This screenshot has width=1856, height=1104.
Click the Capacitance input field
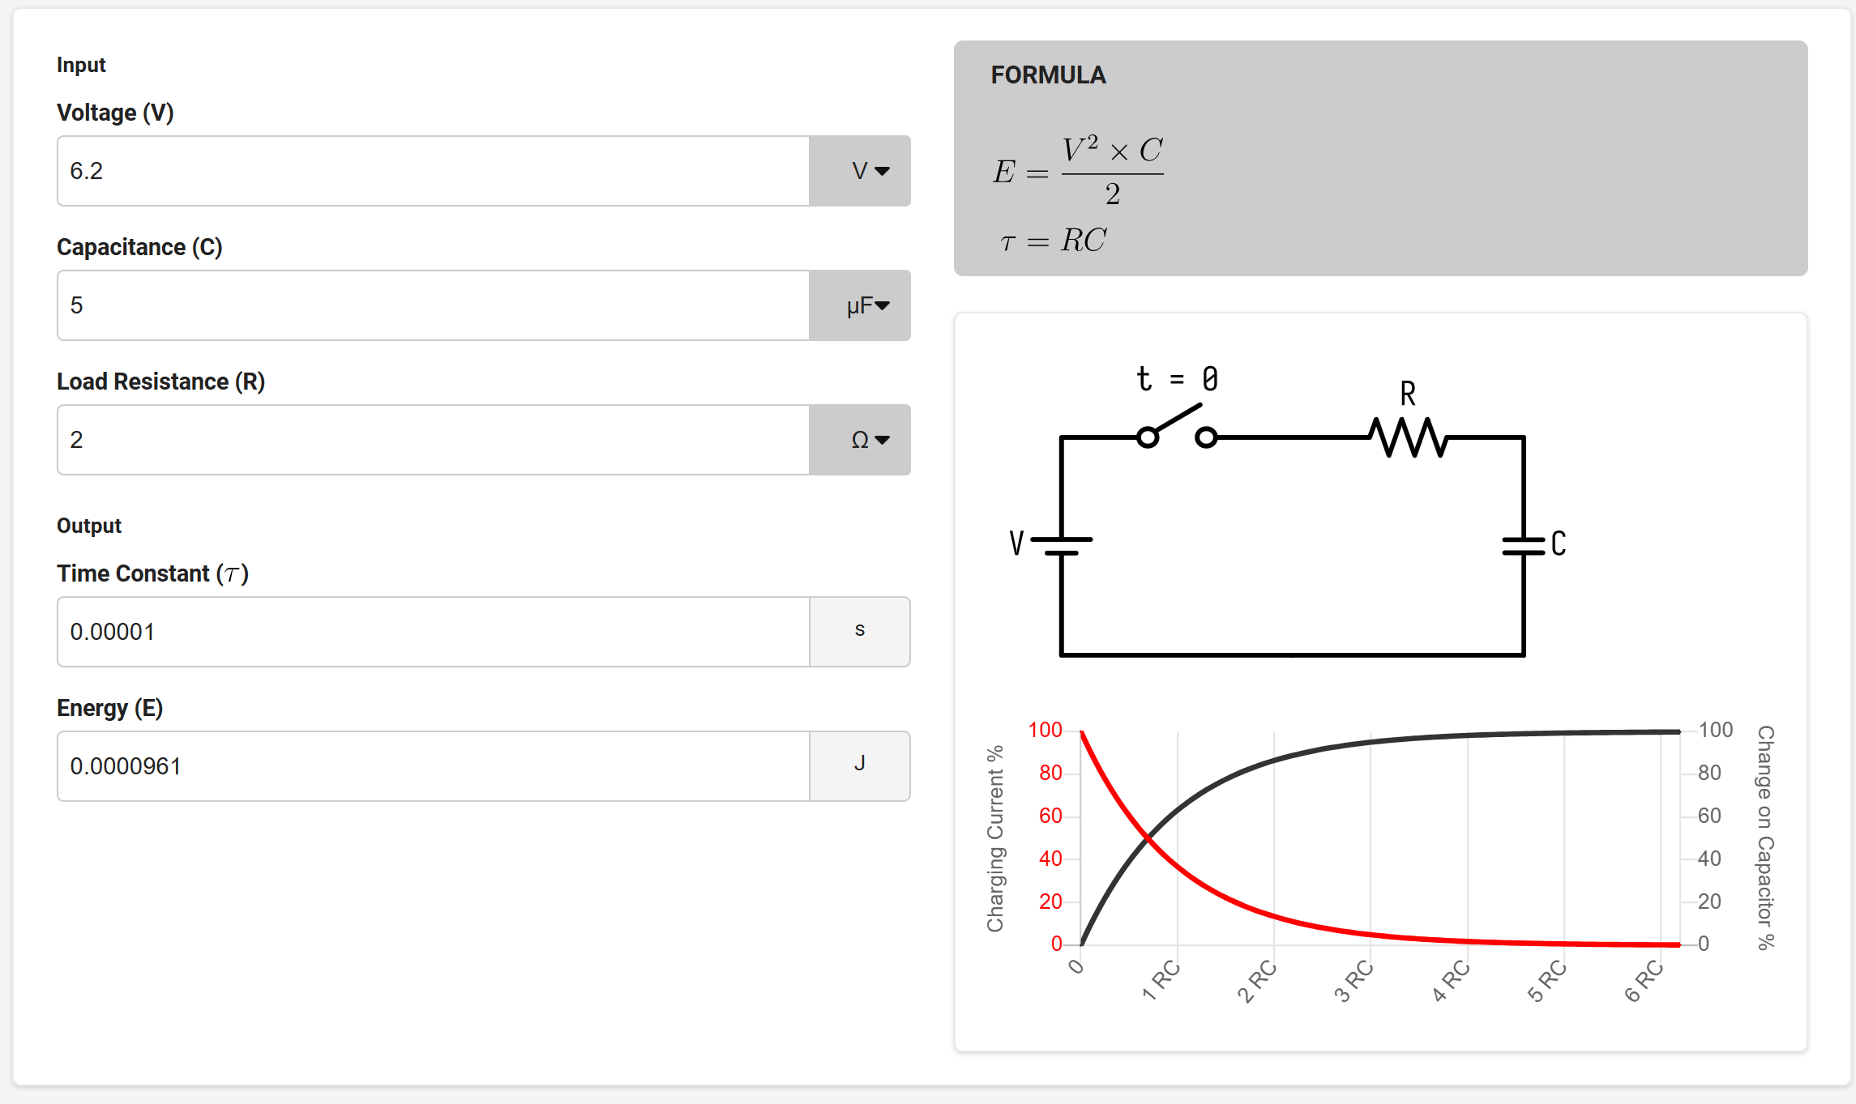click(x=433, y=305)
